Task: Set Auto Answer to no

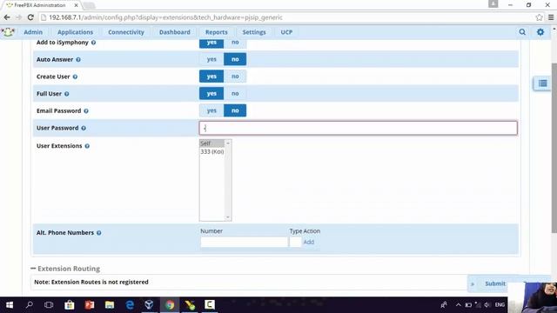Action: pyautogui.click(x=235, y=59)
